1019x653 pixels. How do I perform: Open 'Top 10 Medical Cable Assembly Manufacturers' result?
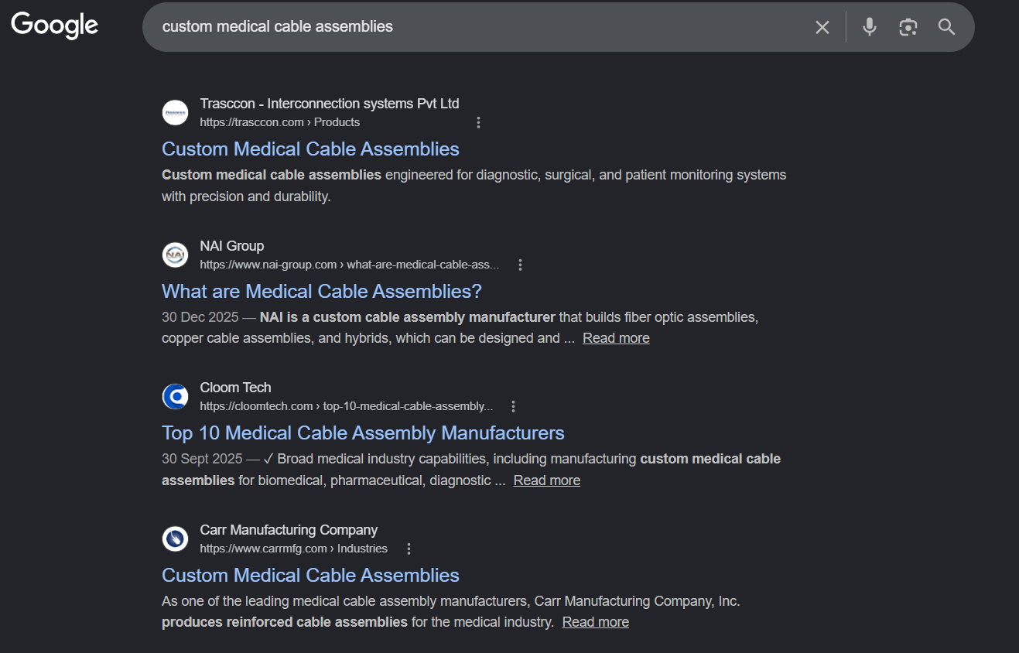pos(363,432)
